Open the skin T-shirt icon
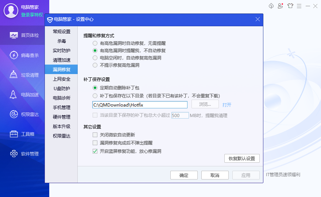The height and width of the screenshot is (197, 321). (x=290, y=6)
